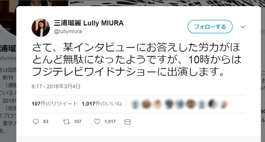Open tweet options chevron menu

pos(242,27)
